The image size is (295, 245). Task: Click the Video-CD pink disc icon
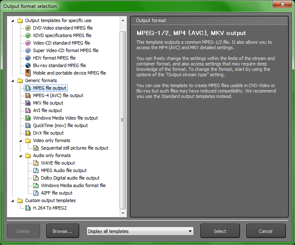pos(28,43)
